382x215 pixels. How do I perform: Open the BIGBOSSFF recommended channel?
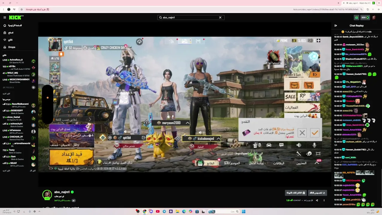coord(19,112)
